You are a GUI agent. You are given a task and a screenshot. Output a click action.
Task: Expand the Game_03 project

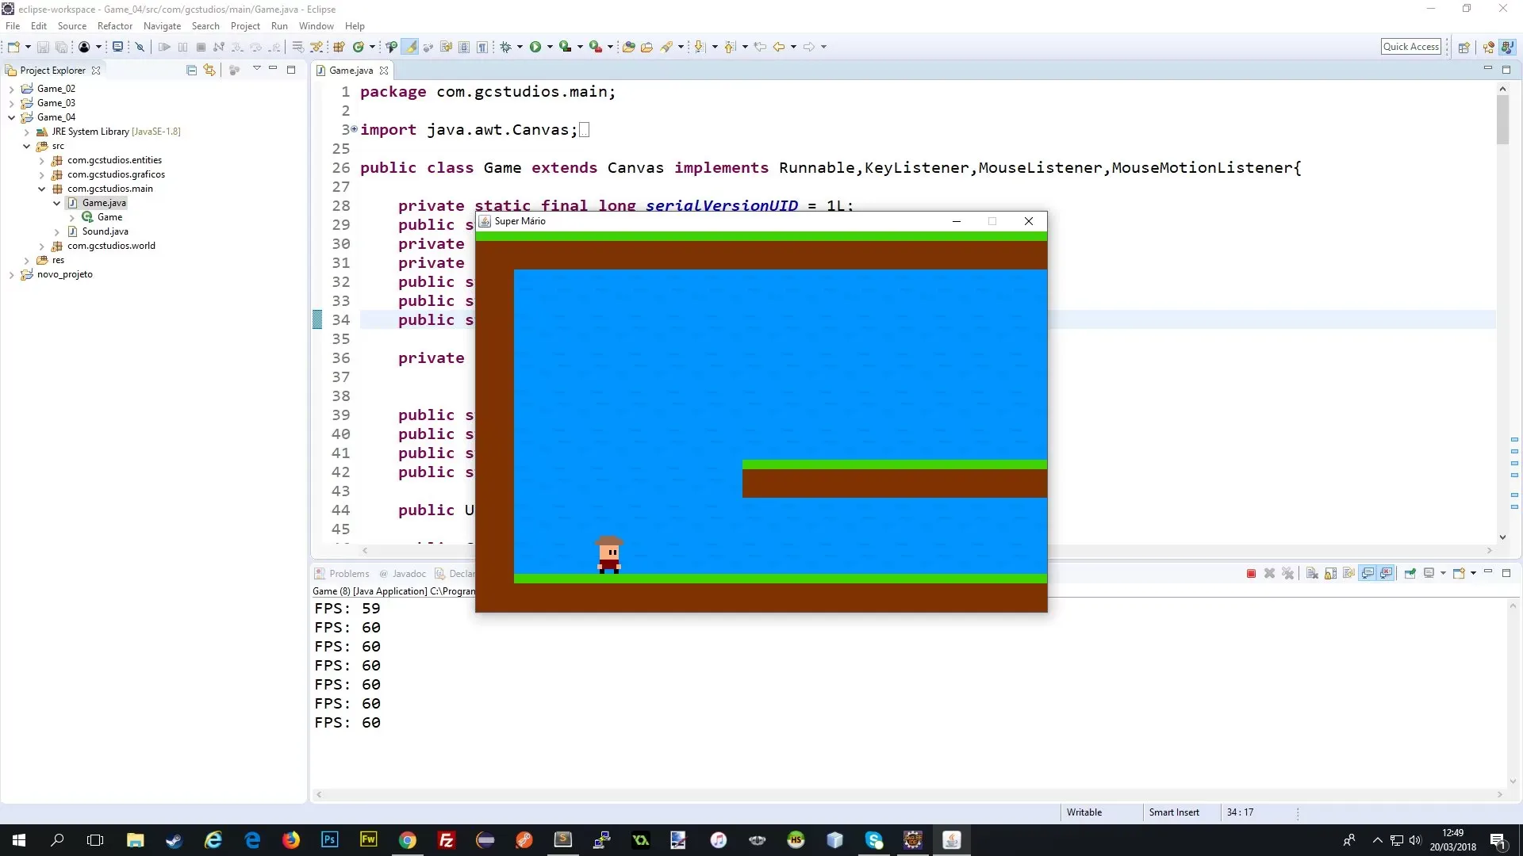click(11, 103)
